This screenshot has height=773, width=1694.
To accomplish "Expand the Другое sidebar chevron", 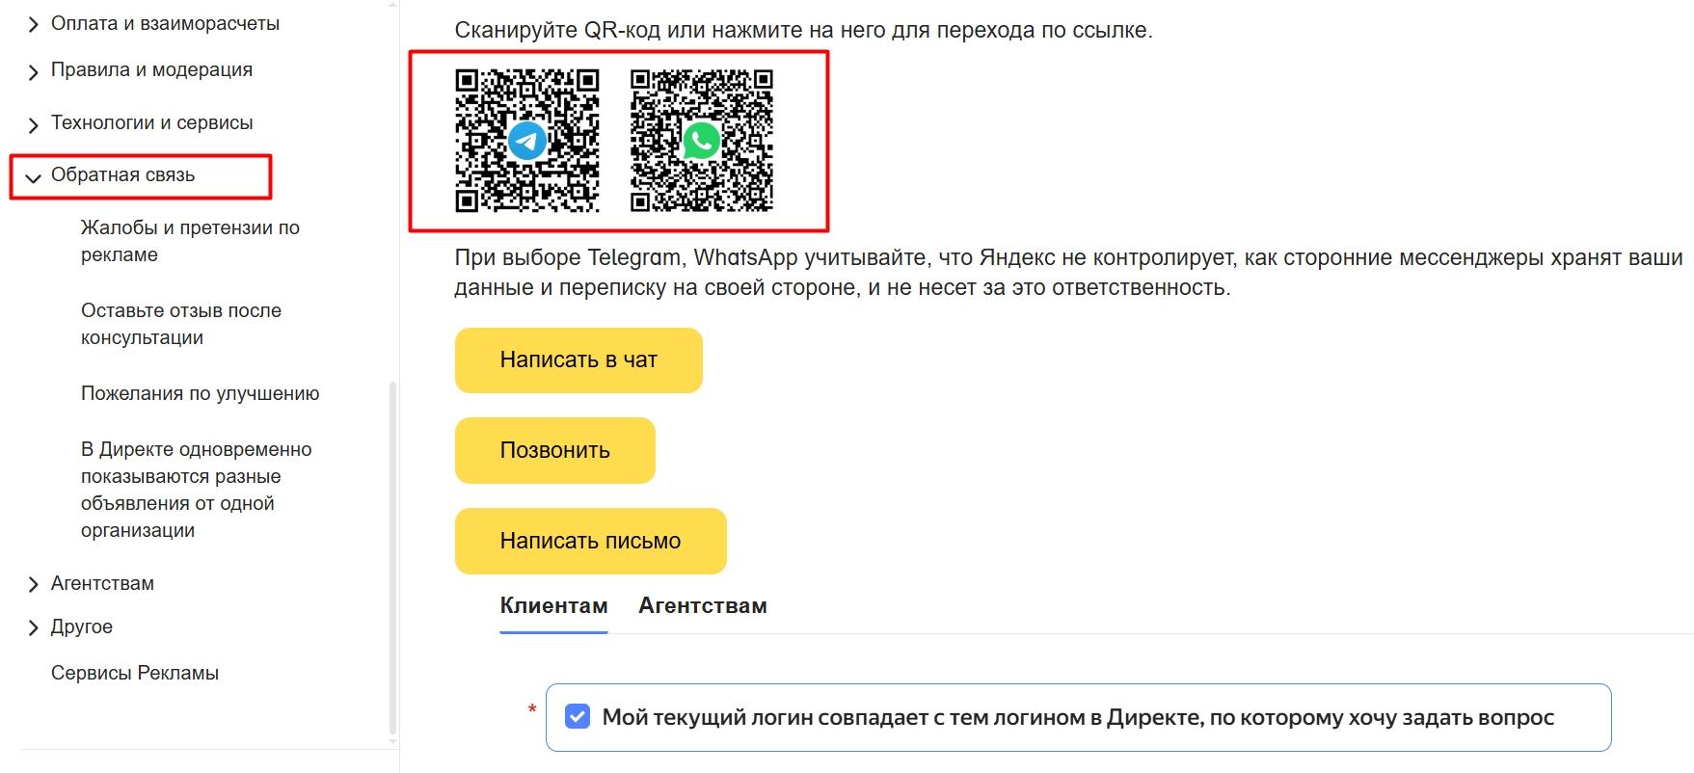I will click(x=33, y=628).
